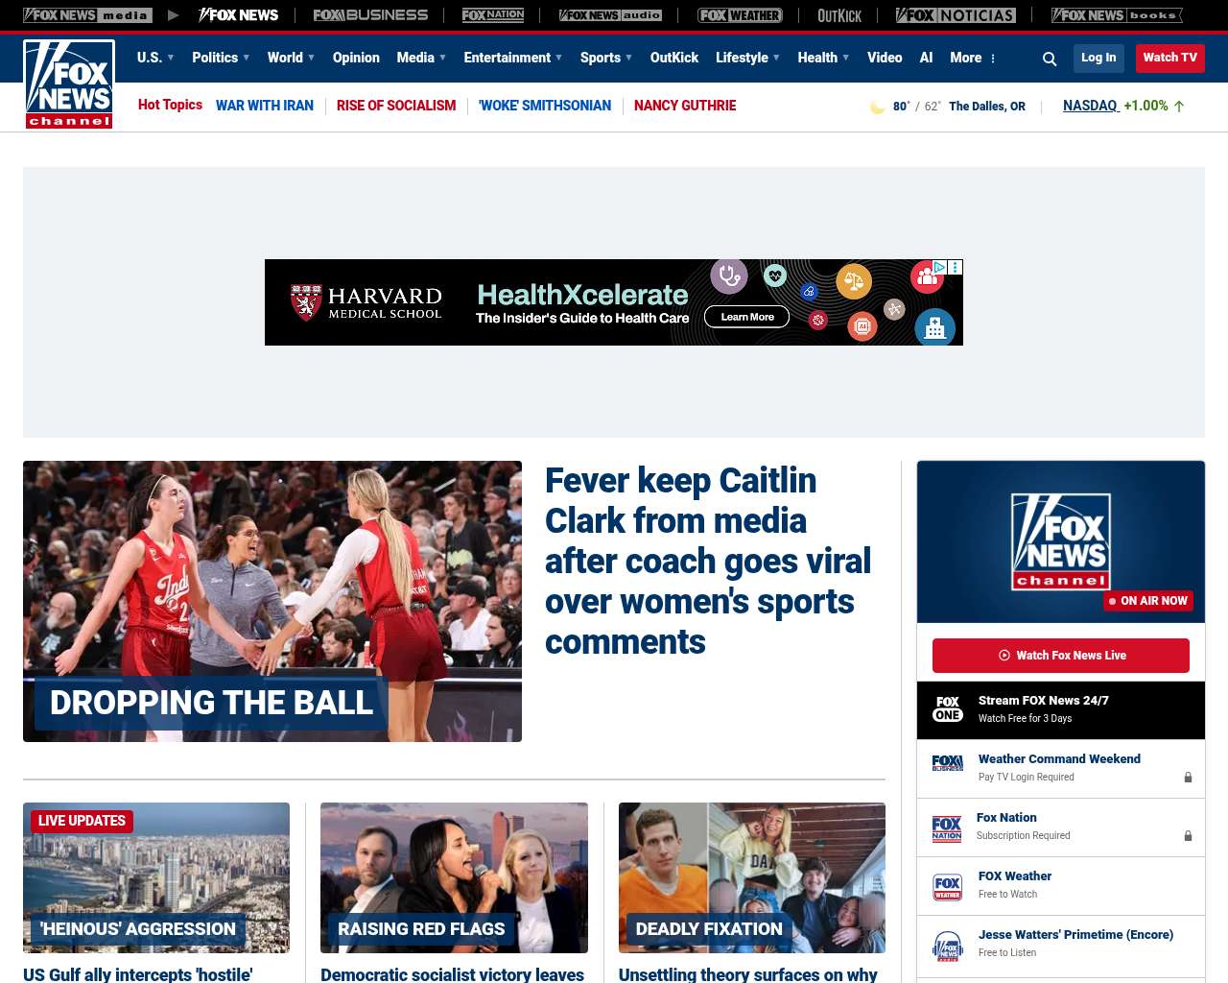Open WAR WITH IRAN hot topic
Viewport: 1228px width, 983px height.
[x=265, y=106]
